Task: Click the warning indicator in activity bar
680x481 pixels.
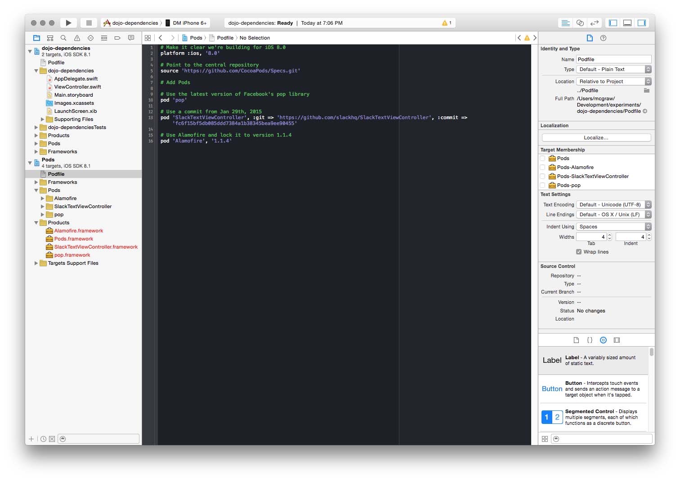Action: [x=447, y=23]
